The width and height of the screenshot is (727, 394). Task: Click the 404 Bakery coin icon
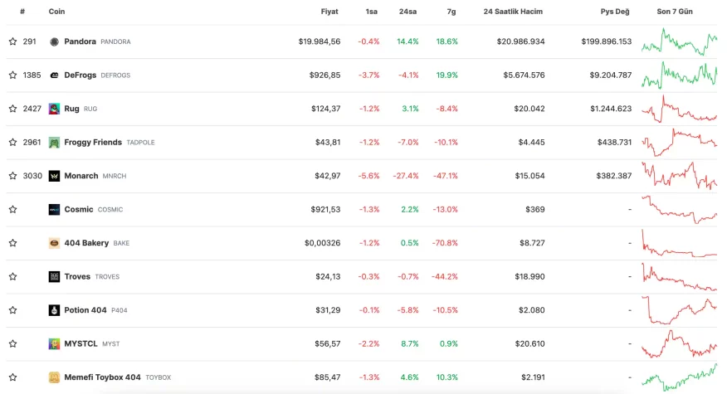[x=54, y=243]
